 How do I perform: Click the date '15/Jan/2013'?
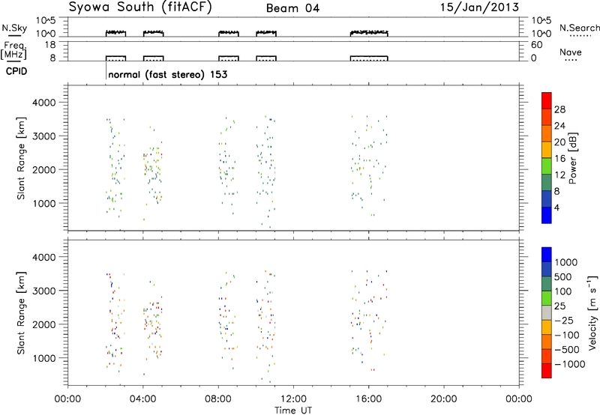click(x=479, y=7)
